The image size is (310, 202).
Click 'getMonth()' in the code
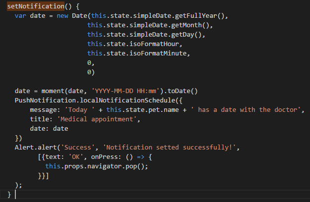pyautogui.click(x=190, y=25)
